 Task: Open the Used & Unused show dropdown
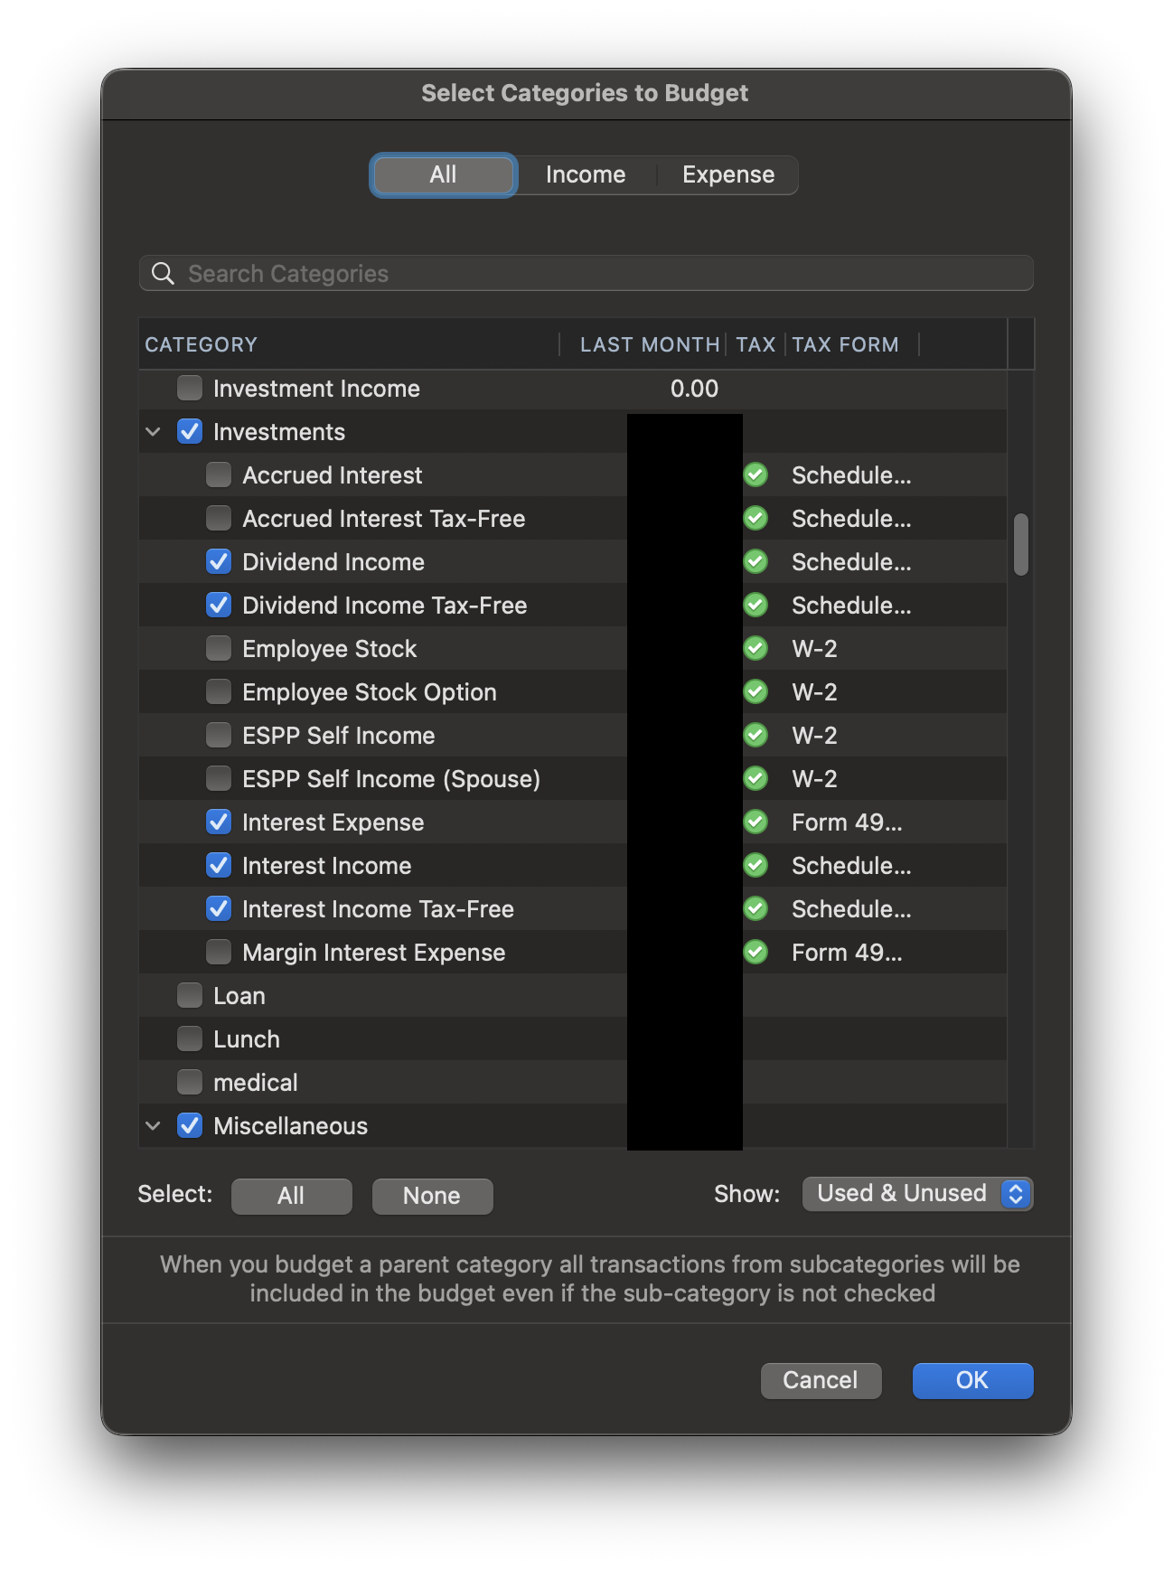tap(917, 1194)
